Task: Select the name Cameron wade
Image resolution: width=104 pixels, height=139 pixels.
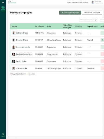Action: pyautogui.click(x=23, y=47)
